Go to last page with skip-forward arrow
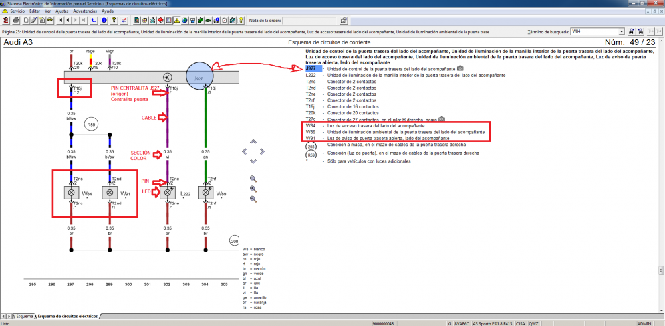The height and width of the screenshot is (326, 665). point(84,20)
